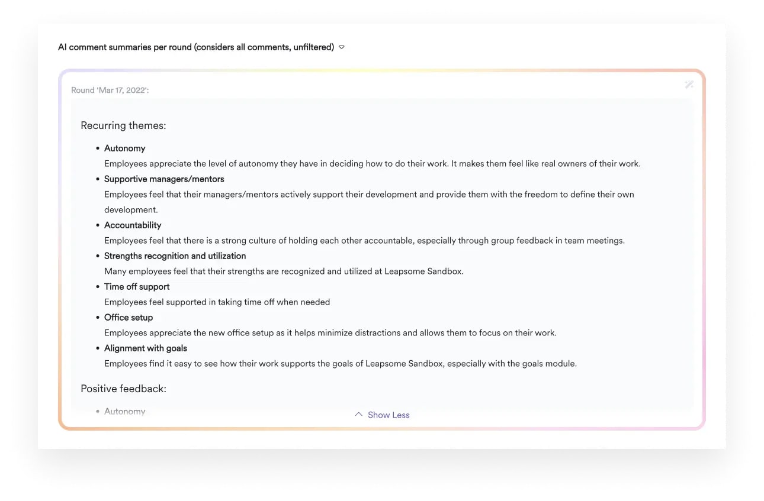Click the Positive feedback section heading

point(124,389)
